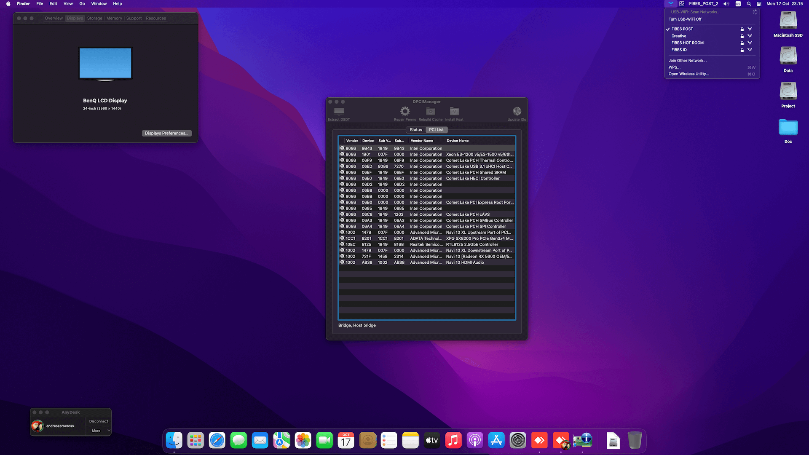The image size is (809, 455).
Task: Click the DPCIManager icon in the Dock
Action: click(x=582, y=440)
